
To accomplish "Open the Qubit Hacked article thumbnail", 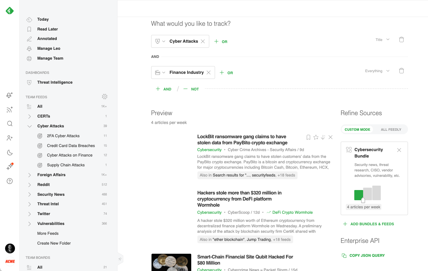I will point(171,262).
